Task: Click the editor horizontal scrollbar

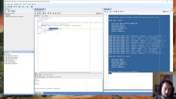Action: [65, 72]
